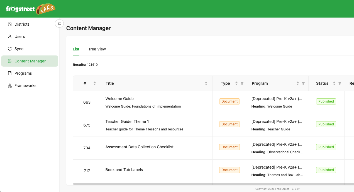The image size is (354, 192).
Task: Click the row number 704
Action: (x=87, y=148)
